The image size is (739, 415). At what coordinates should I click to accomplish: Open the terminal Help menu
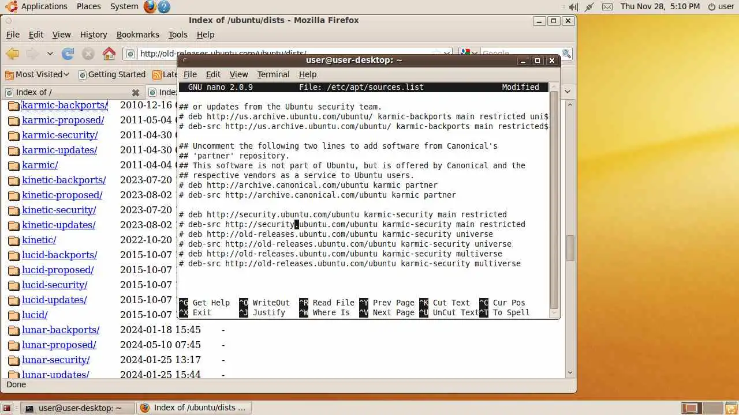pos(308,74)
